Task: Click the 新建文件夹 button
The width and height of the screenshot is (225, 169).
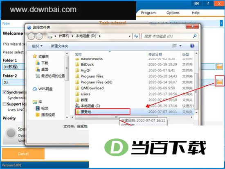Action: [60, 46]
